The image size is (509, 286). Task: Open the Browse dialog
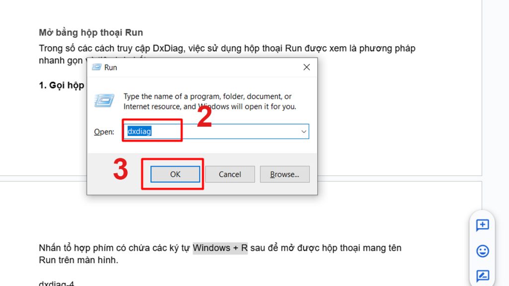pos(285,174)
